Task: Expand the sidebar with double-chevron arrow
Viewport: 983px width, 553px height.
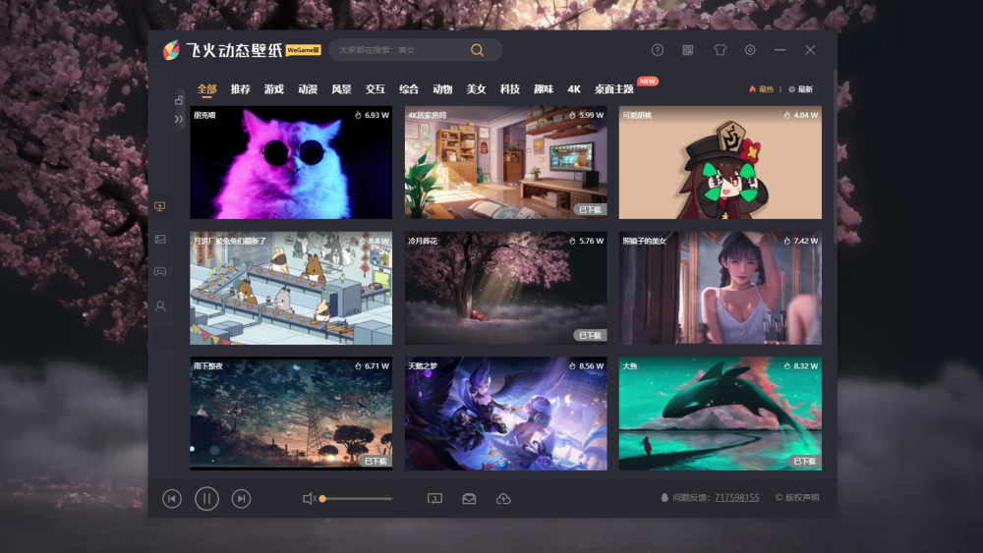Action: 179,119
